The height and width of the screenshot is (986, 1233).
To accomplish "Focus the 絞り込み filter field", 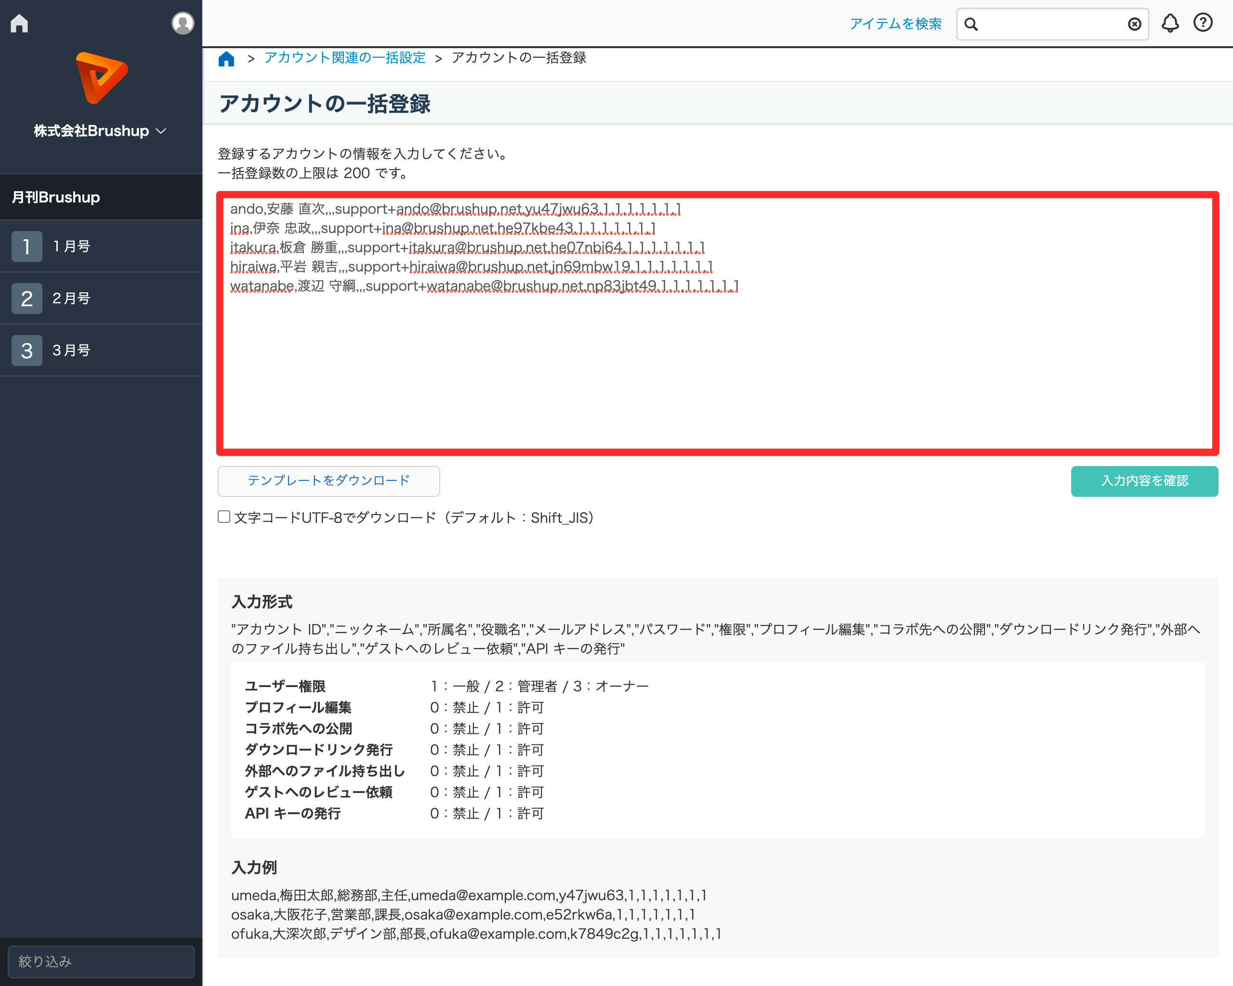I will coord(101,961).
